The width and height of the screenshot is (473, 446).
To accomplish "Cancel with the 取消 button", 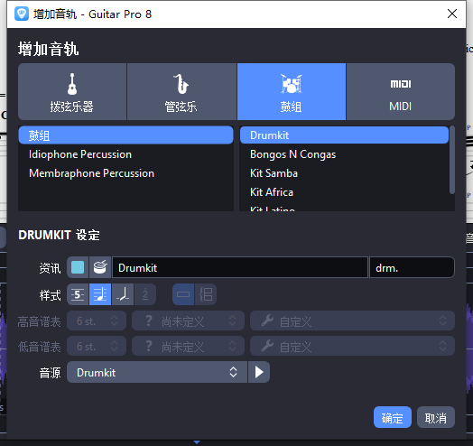I will tap(436, 417).
